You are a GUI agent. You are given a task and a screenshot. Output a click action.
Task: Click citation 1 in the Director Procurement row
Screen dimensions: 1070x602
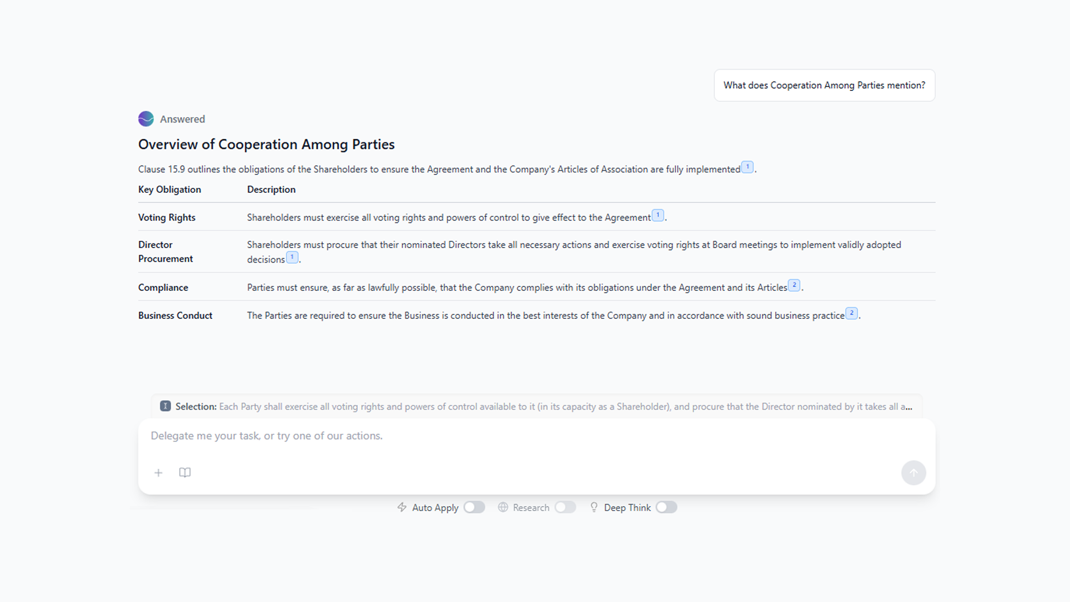click(x=291, y=257)
